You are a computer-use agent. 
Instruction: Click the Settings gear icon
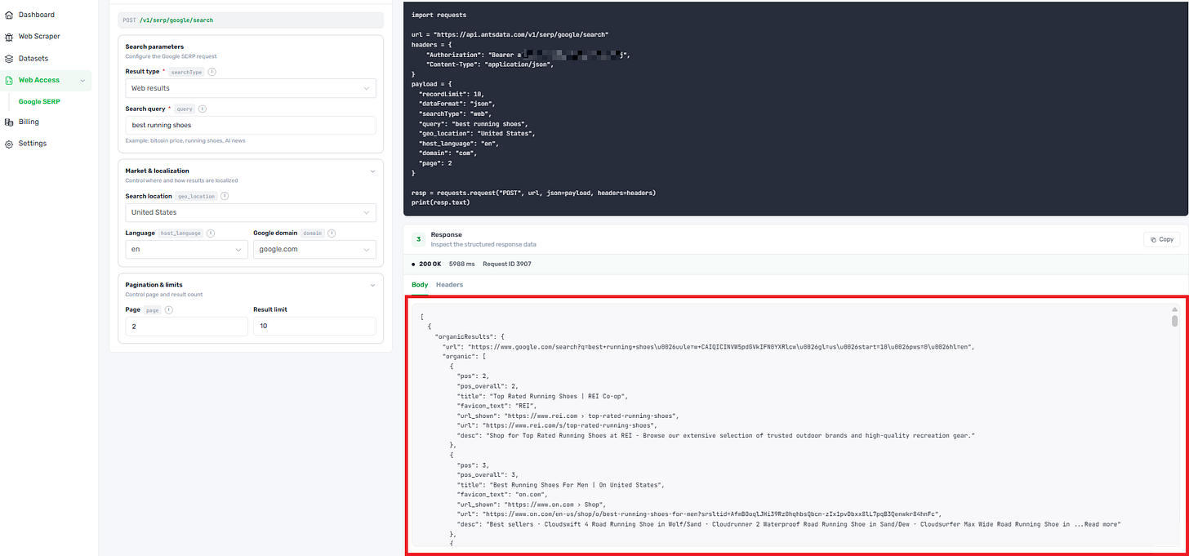click(x=9, y=144)
